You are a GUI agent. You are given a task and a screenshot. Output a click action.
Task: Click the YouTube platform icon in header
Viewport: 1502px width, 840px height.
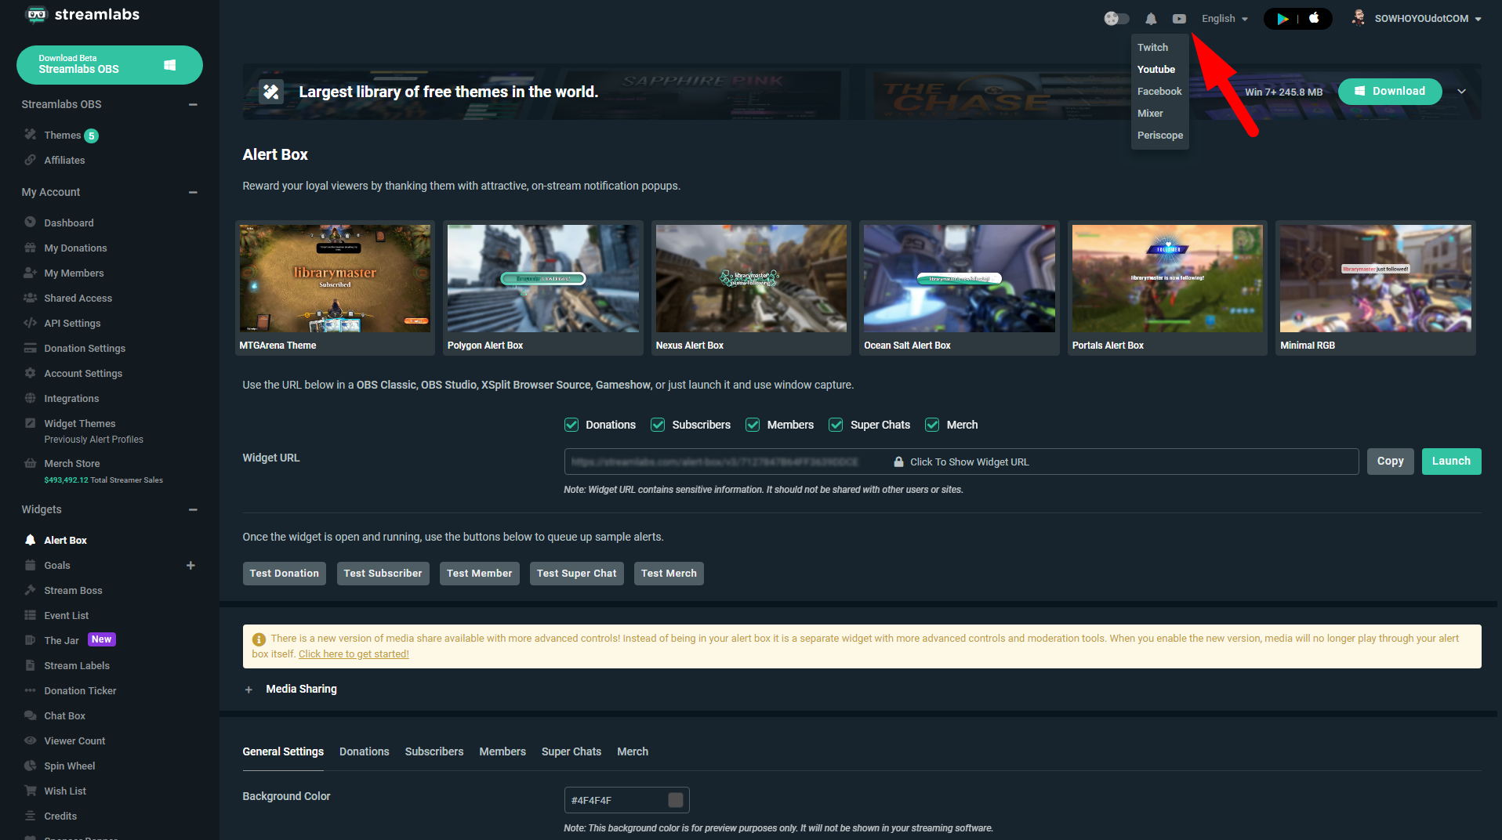click(1179, 19)
